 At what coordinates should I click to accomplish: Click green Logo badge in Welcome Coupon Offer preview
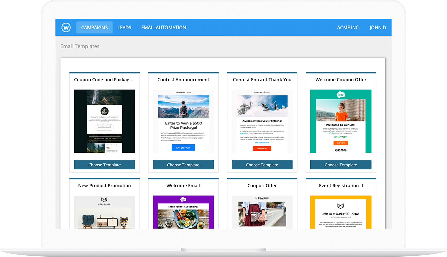click(x=341, y=95)
